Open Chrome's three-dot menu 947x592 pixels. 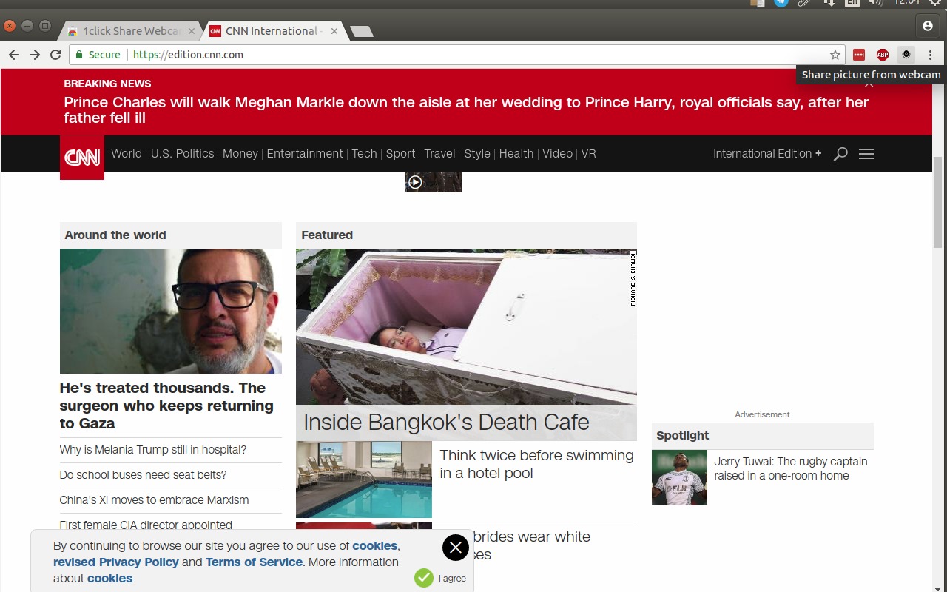(930, 55)
